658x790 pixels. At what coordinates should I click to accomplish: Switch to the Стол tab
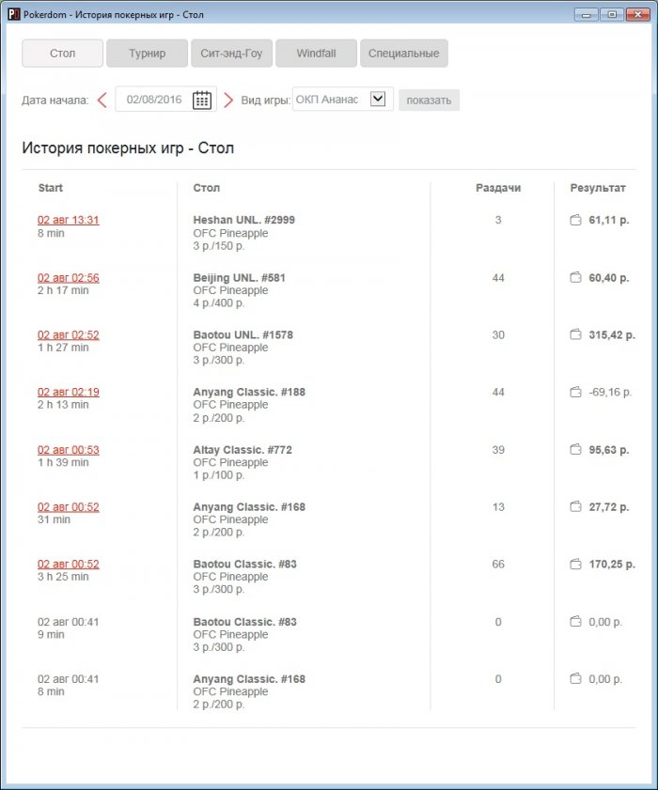click(63, 54)
